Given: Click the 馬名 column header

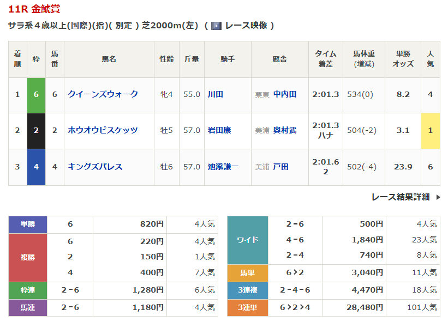Looking at the screenshot, I should coord(109,59).
